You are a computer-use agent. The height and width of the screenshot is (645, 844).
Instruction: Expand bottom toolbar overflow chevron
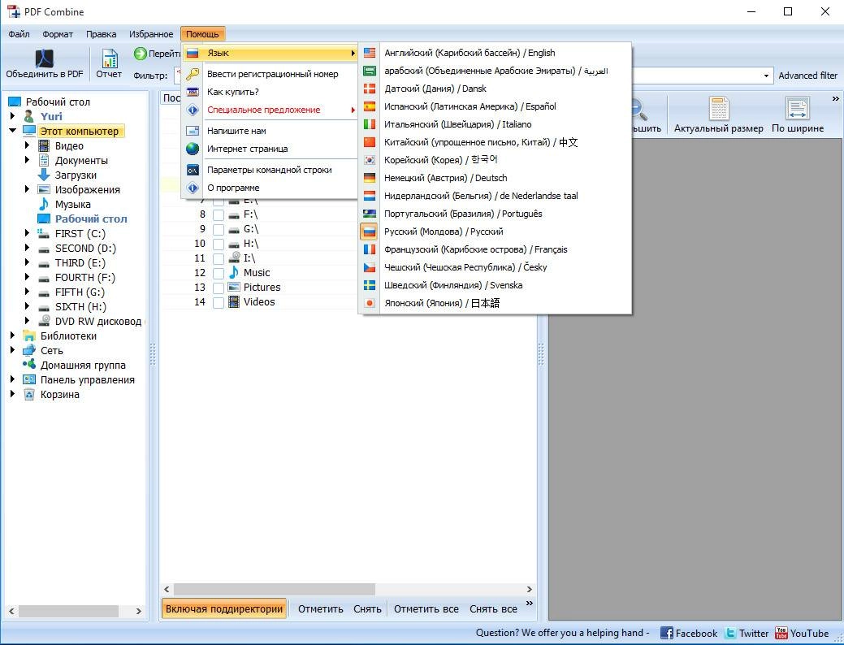[529, 603]
